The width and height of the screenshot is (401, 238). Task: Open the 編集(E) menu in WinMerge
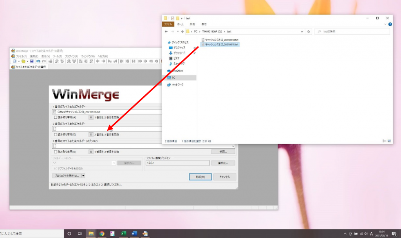(x=34, y=56)
